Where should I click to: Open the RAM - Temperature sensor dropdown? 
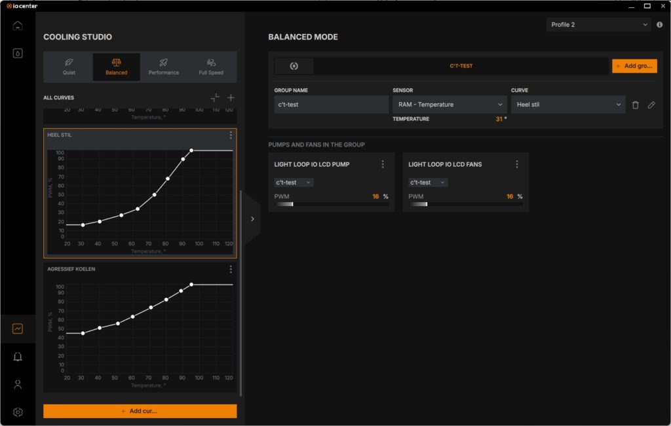point(450,105)
